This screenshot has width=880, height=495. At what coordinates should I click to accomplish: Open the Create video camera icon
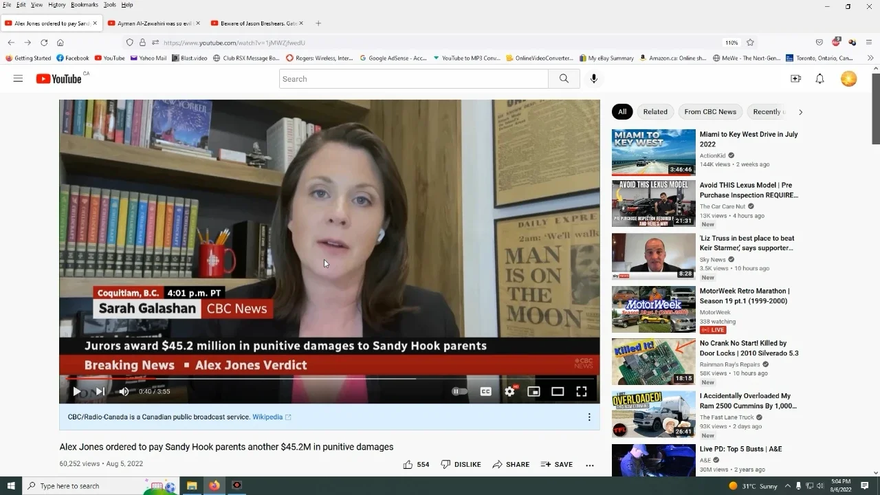pyautogui.click(x=795, y=79)
